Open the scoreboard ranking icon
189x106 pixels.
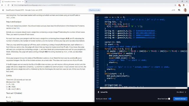pos(173,10)
